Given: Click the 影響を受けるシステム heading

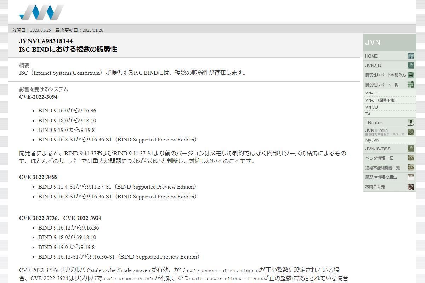Looking at the screenshot, I should tap(44, 89).
